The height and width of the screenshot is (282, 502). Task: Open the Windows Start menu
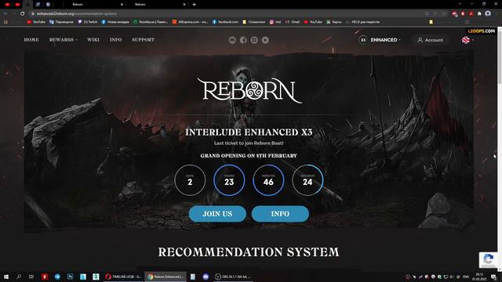pos(5,277)
